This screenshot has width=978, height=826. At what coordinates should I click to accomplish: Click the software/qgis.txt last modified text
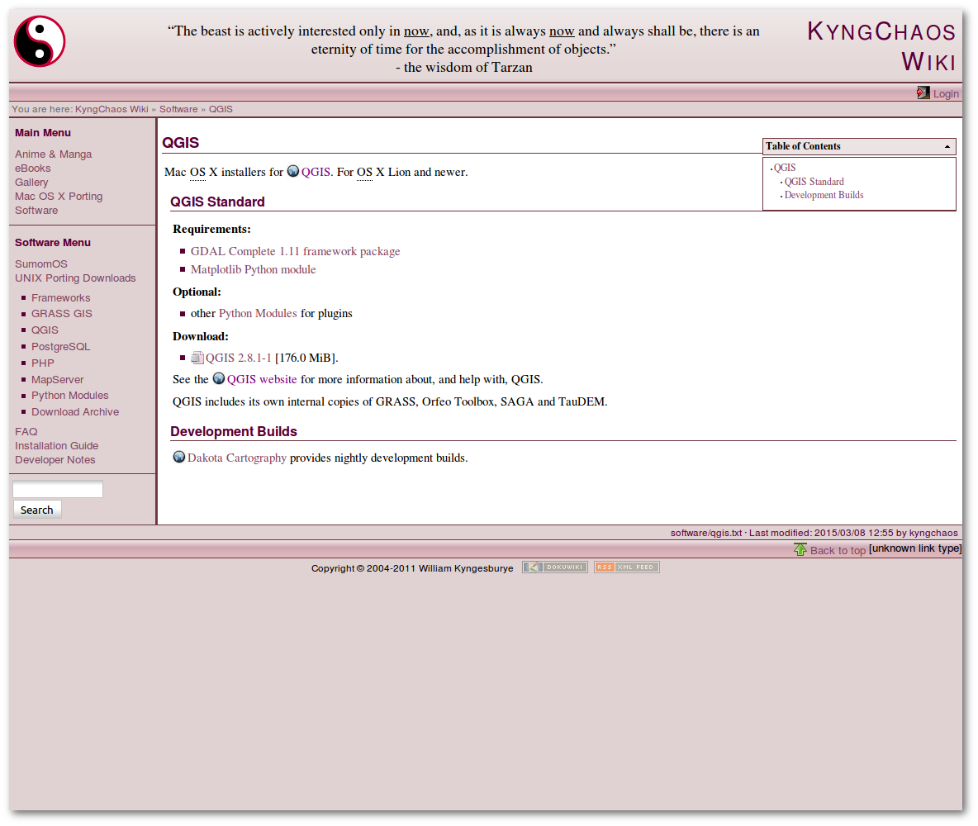coord(814,533)
